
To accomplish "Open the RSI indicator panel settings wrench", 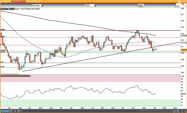I will click(25, 76).
